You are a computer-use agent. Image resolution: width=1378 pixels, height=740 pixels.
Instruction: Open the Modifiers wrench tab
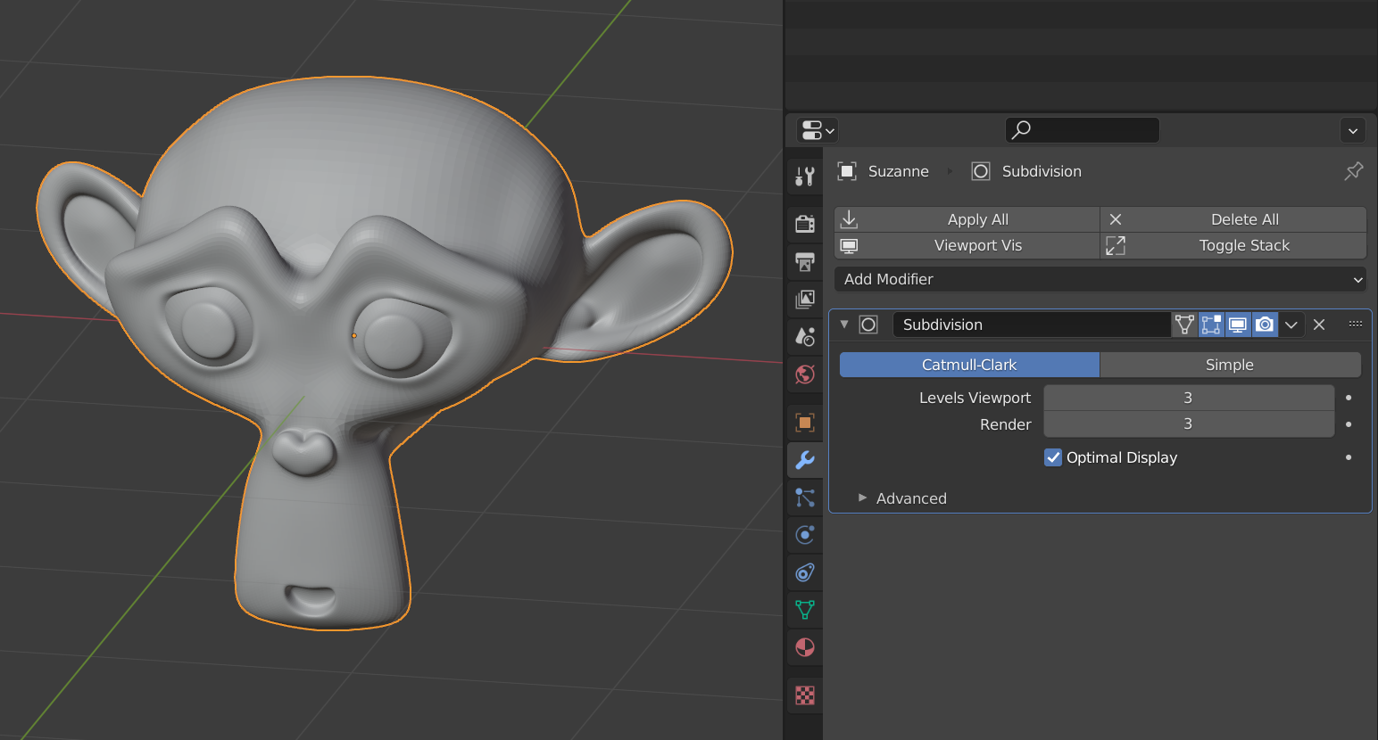(x=805, y=460)
